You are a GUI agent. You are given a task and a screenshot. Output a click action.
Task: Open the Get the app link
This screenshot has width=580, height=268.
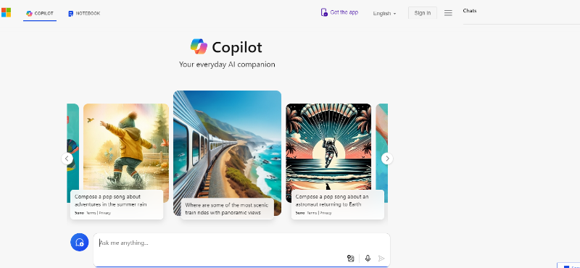(344, 12)
